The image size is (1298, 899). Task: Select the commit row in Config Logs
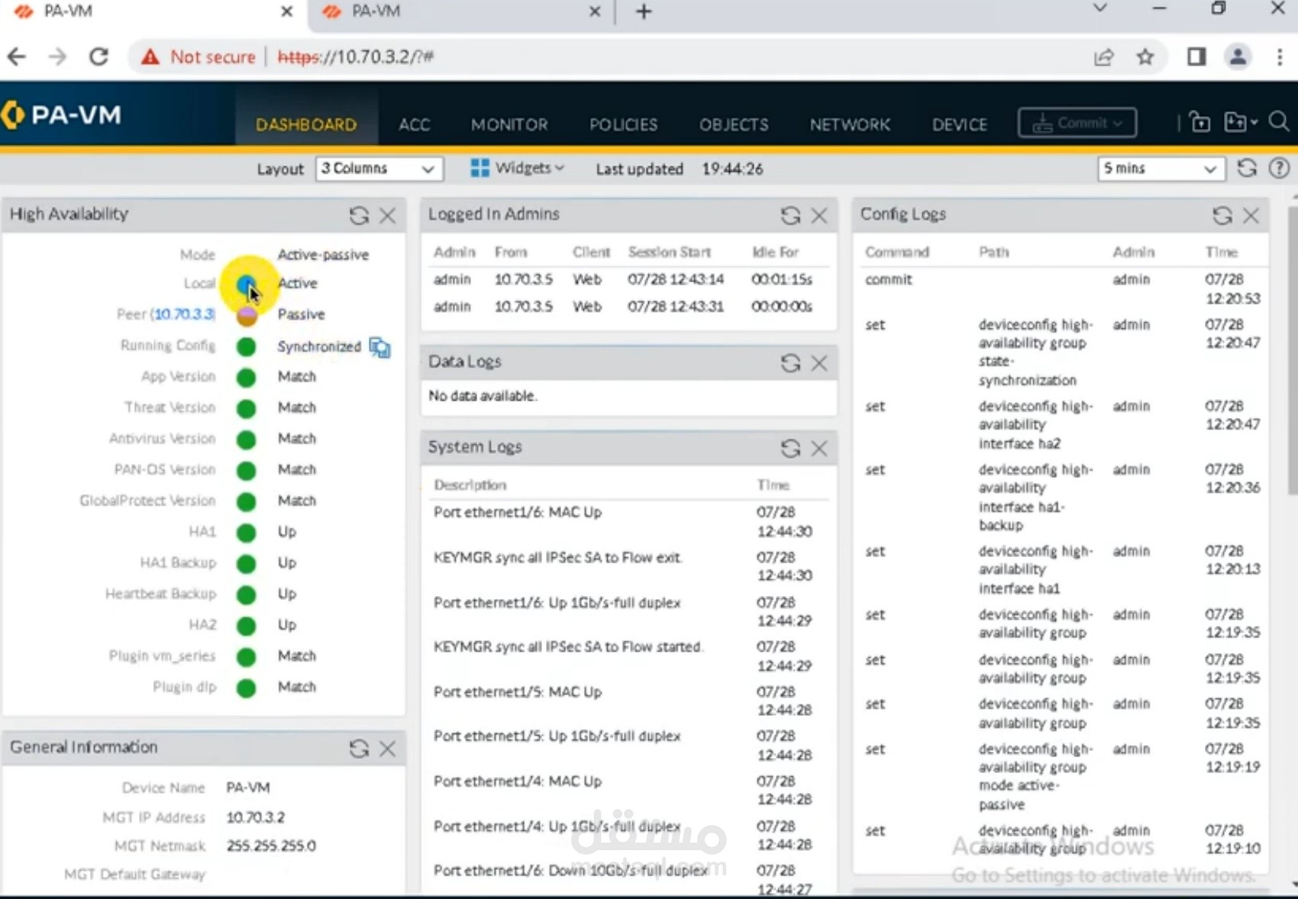point(1061,288)
